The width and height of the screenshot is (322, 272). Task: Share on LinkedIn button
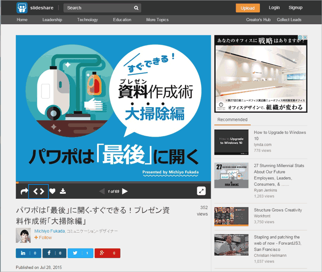click(x=29, y=253)
